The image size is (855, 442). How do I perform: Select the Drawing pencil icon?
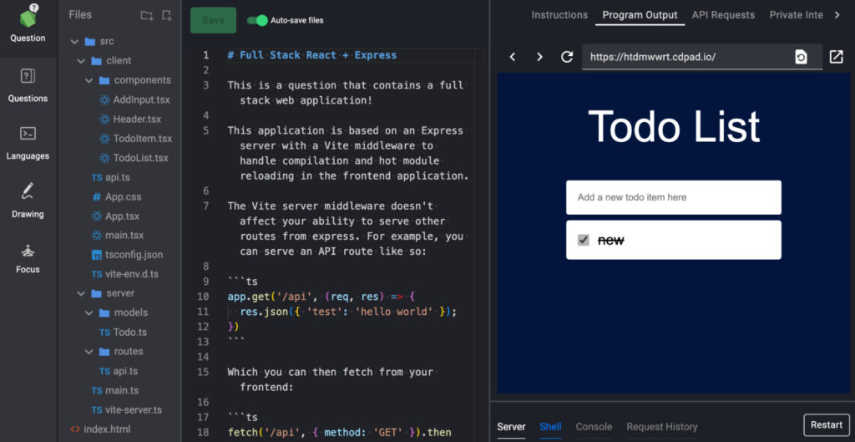point(28,191)
